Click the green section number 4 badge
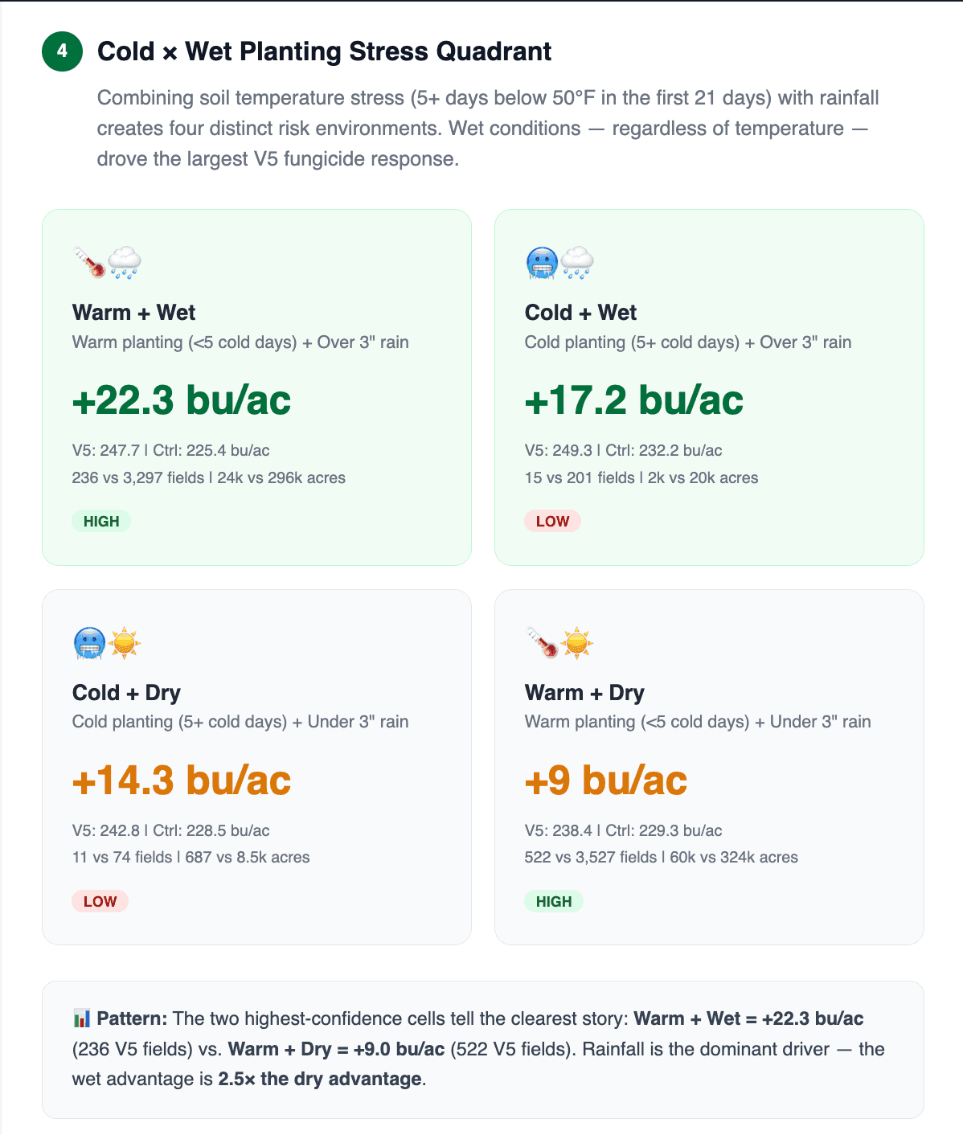This screenshot has height=1135, width=963. coord(62,51)
